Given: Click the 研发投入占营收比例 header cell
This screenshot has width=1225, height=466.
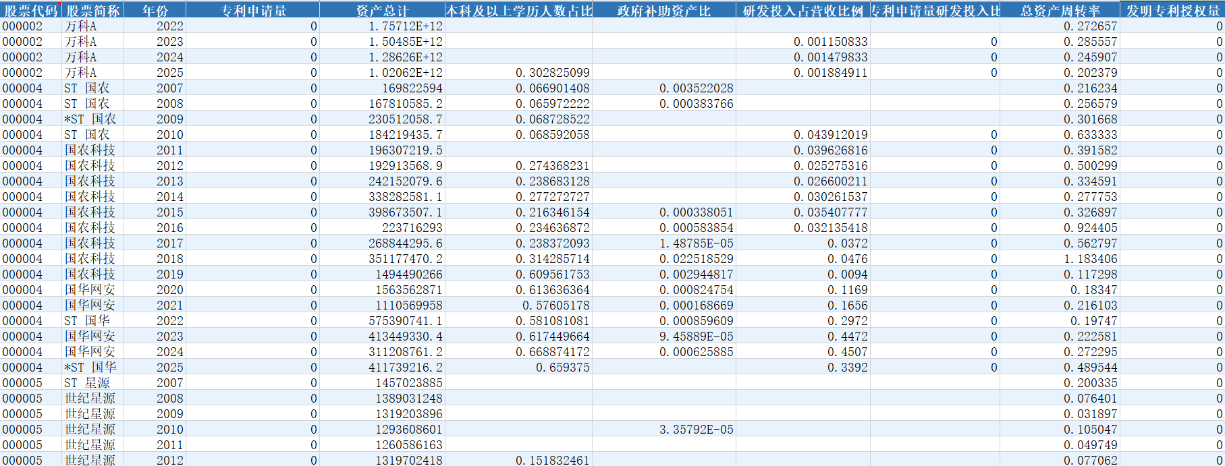Looking at the screenshot, I should (x=803, y=10).
